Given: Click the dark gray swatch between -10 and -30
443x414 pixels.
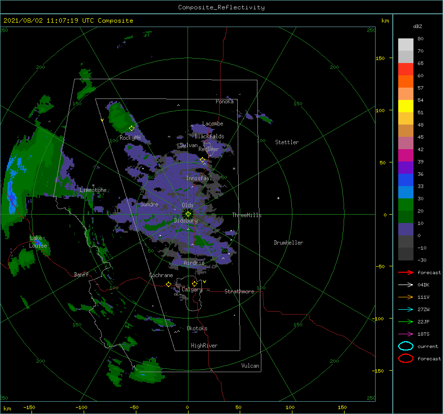Looking at the screenshot, I should pyautogui.click(x=406, y=254).
